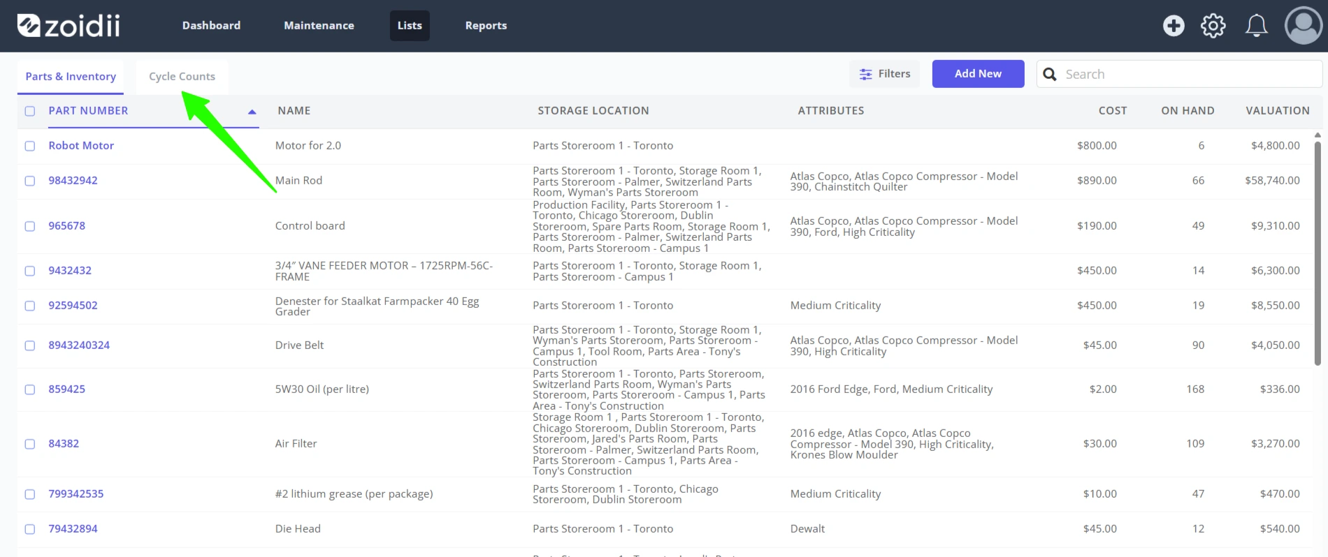Click the vertical table scrollbar

point(1318,253)
